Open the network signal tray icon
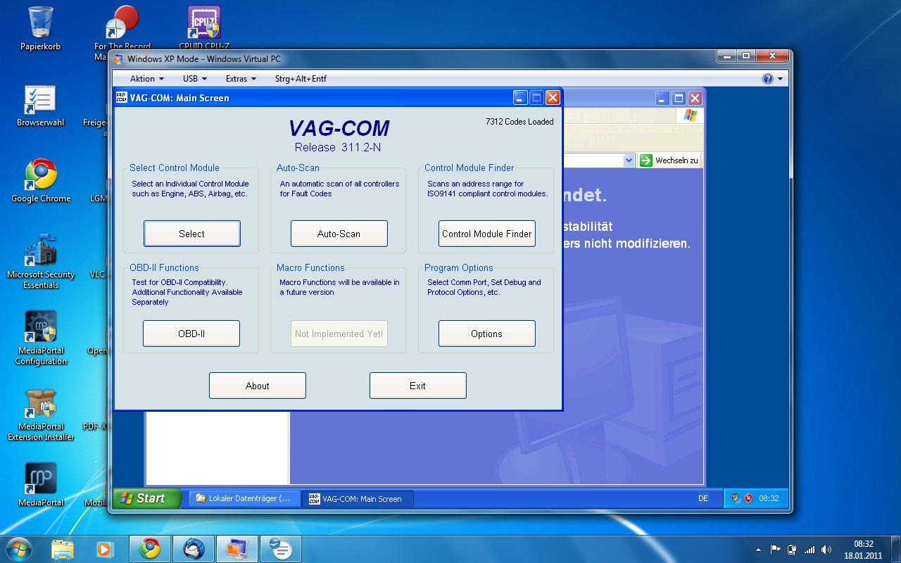Screen dimensions: 901x563 (809, 550)
